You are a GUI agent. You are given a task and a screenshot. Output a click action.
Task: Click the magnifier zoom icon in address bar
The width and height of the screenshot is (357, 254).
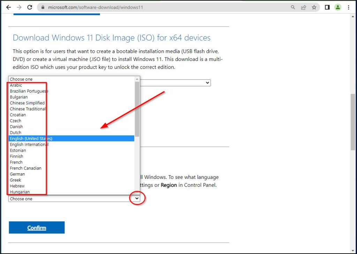point(293,7)
